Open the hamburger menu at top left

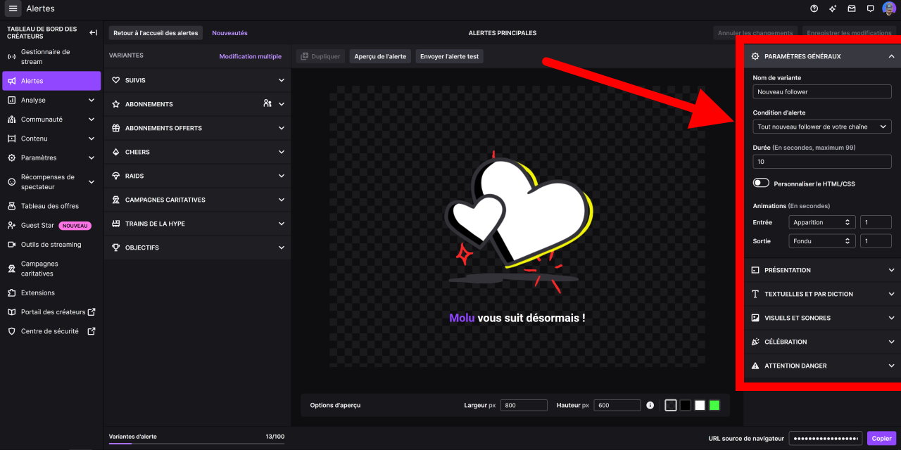pos(12,8)
